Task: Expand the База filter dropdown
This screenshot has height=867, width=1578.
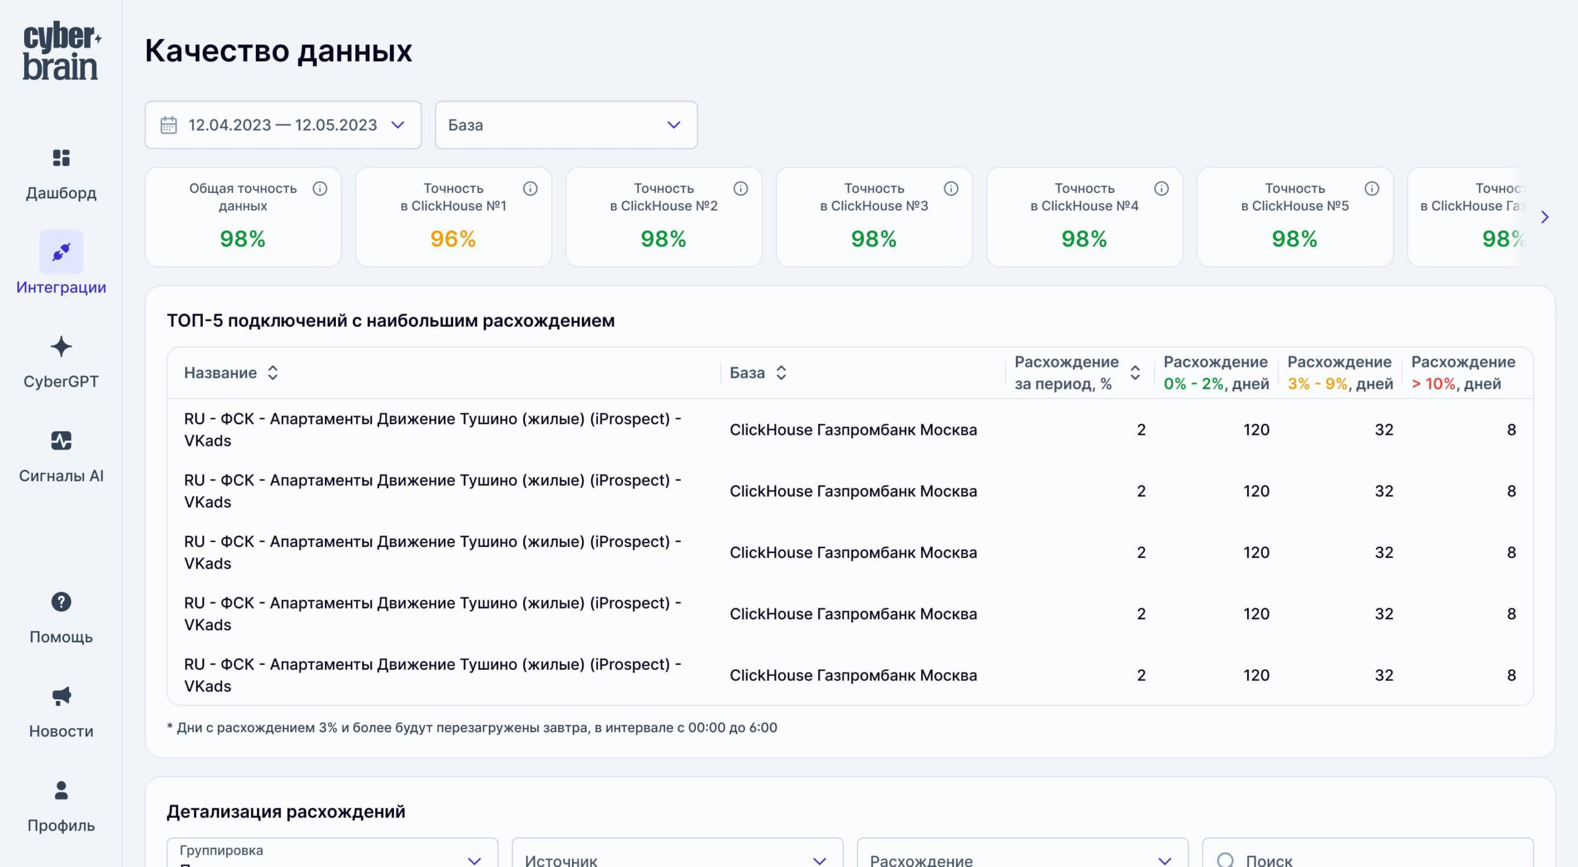Action: pyautogui.click(x=566, y=125)
